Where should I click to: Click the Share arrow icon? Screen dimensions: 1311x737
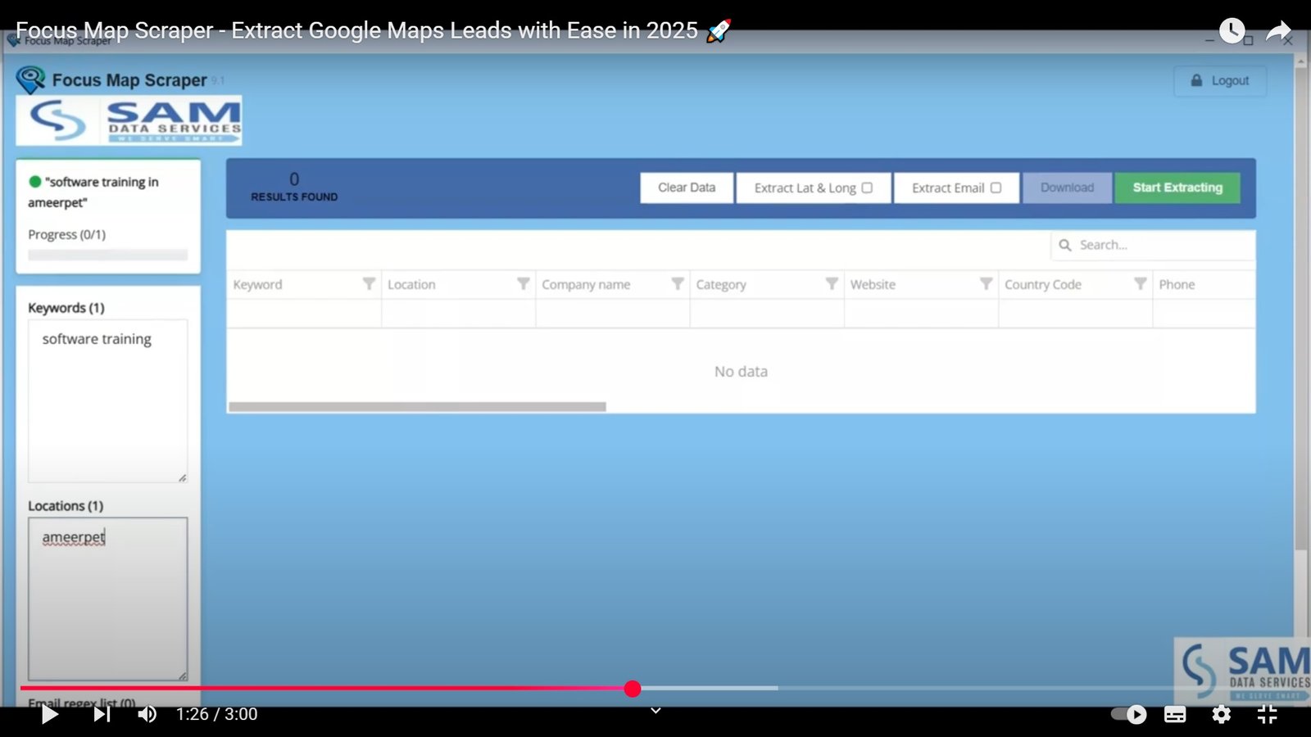1278,31
